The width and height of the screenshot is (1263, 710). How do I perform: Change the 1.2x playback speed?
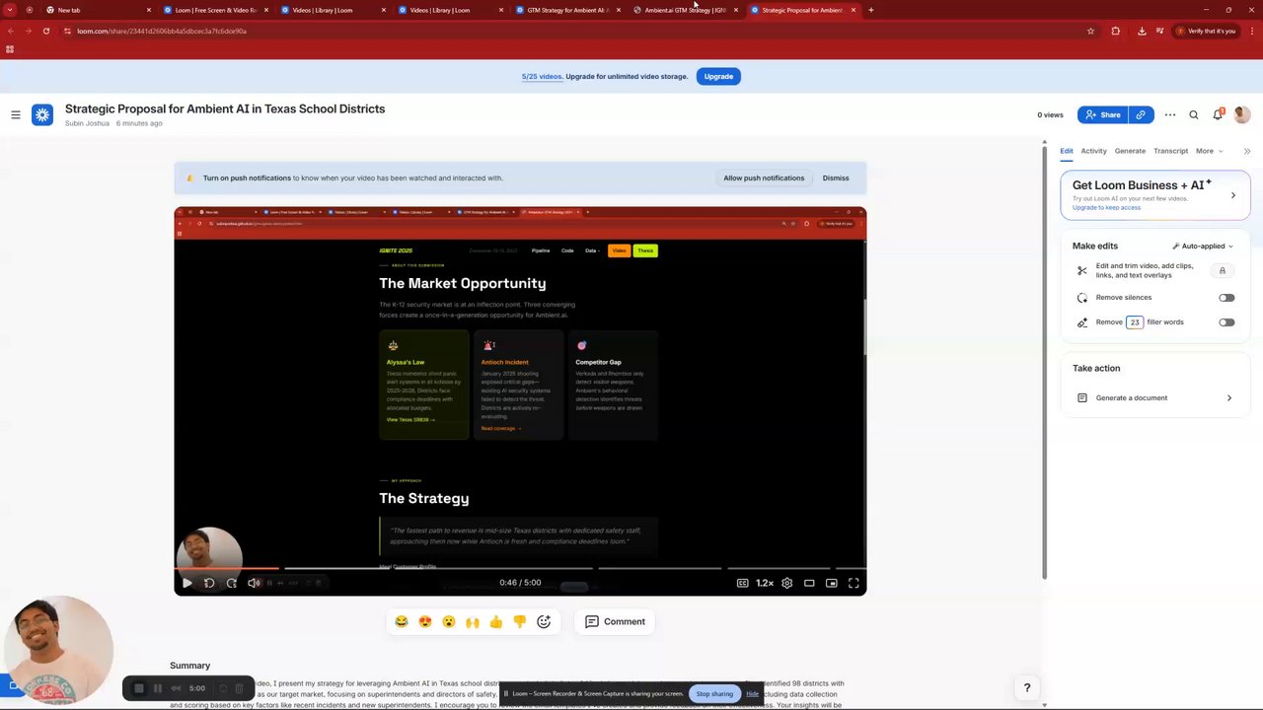(x=765, y=583)
